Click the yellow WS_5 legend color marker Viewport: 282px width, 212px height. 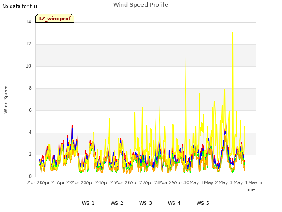tap(190, 204)
